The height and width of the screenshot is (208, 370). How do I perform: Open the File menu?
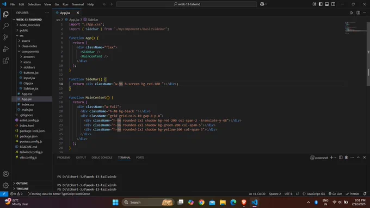pyautogui.click(x=13, y=4)
